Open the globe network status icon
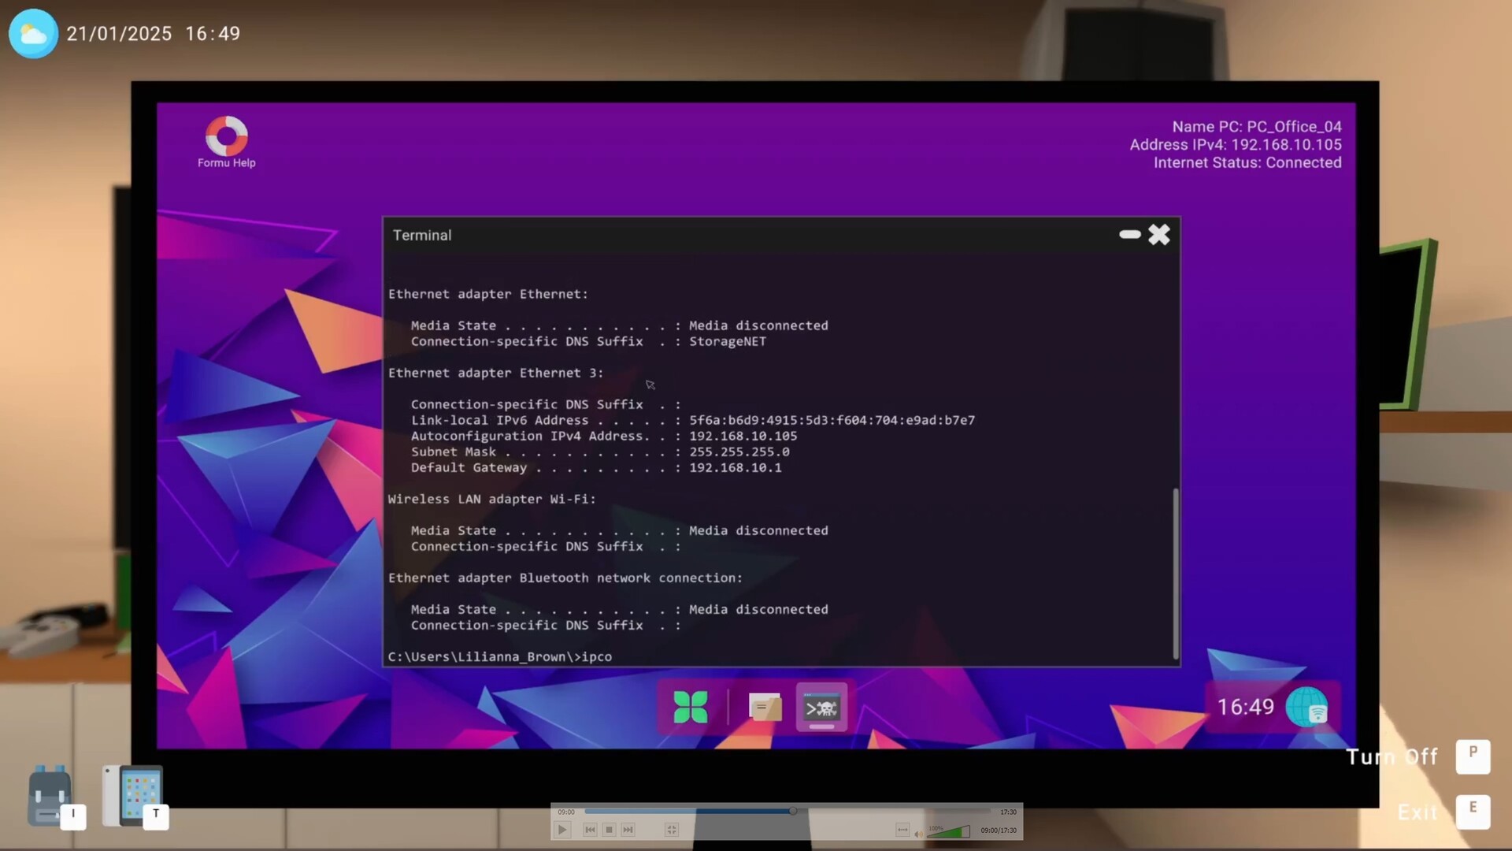Image resolution: width=1512 pixels, height=851 pixels. coord(1307,707)
